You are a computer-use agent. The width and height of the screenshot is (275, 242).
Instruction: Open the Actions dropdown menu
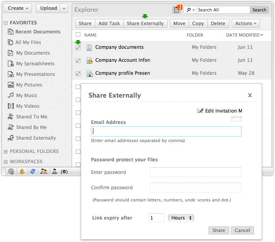point(245,24)
